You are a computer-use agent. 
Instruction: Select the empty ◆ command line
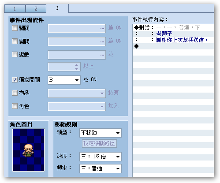tap(173, 46)
